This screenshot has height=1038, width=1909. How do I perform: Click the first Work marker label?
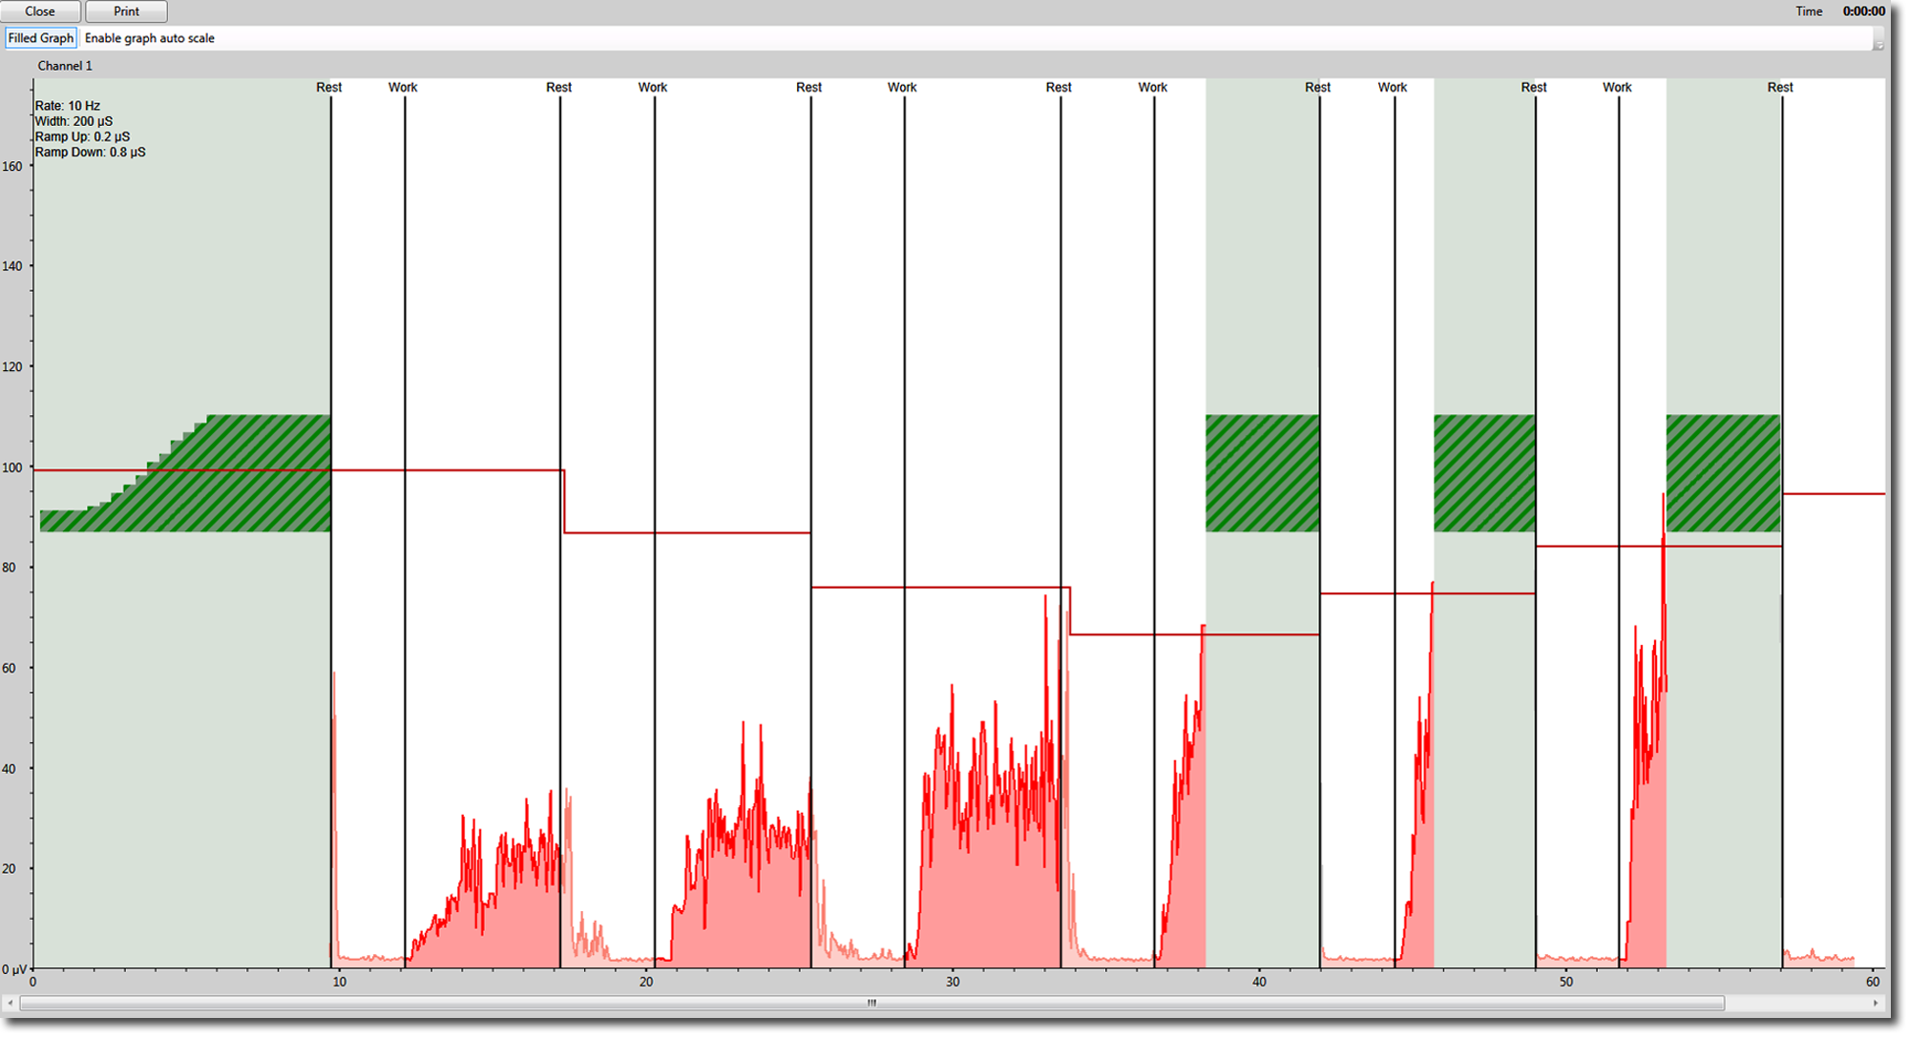pos(403,88)
